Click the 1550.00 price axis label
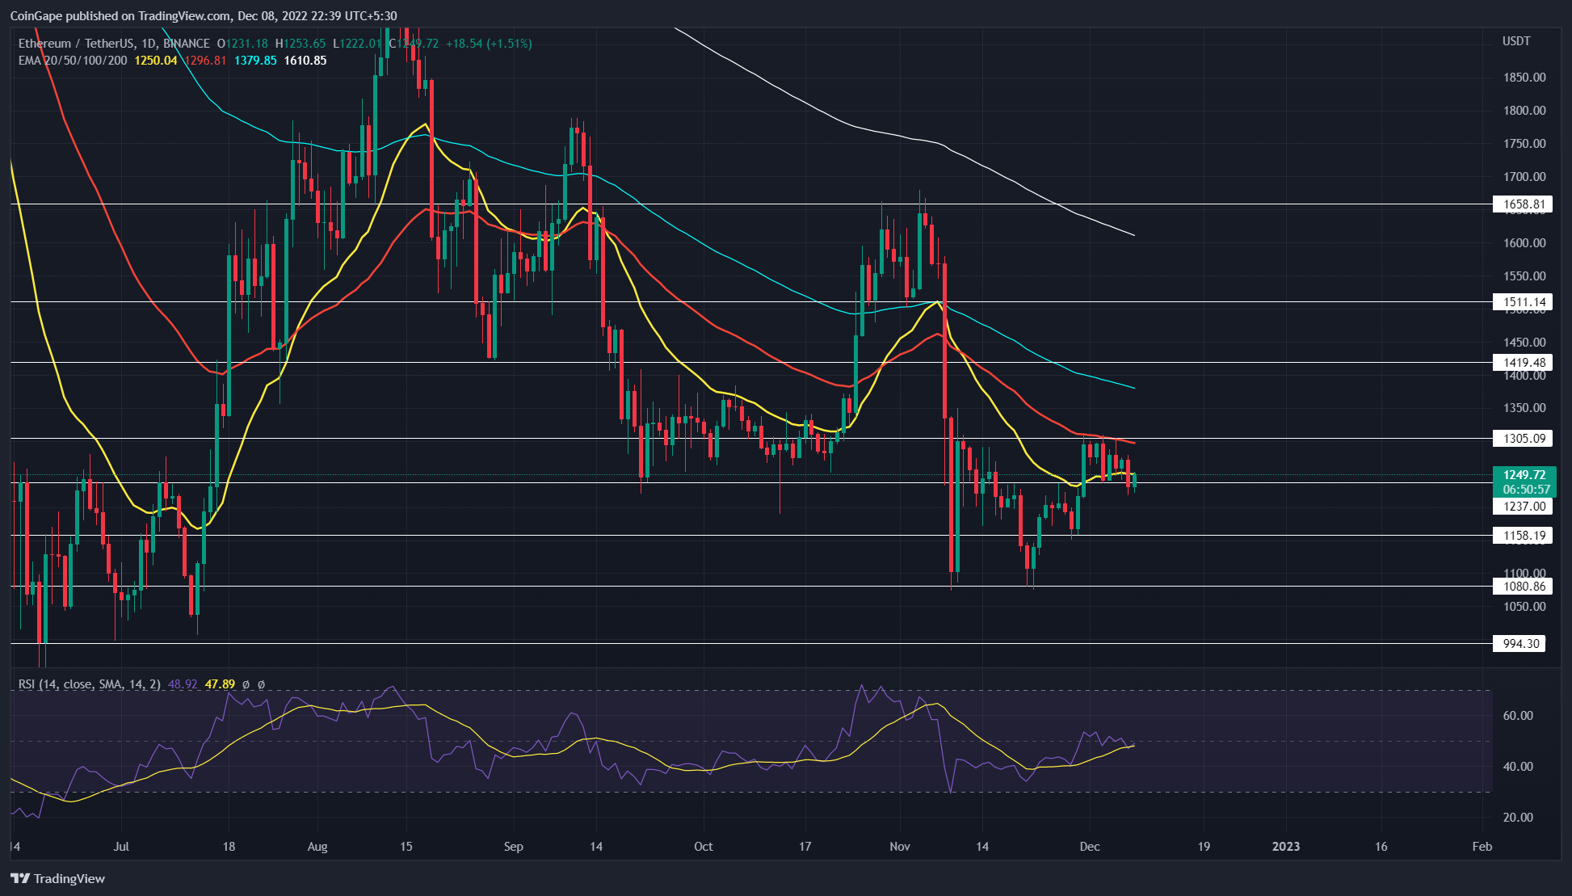Viewport: 1572px width, 896px height. point(1524,276)
